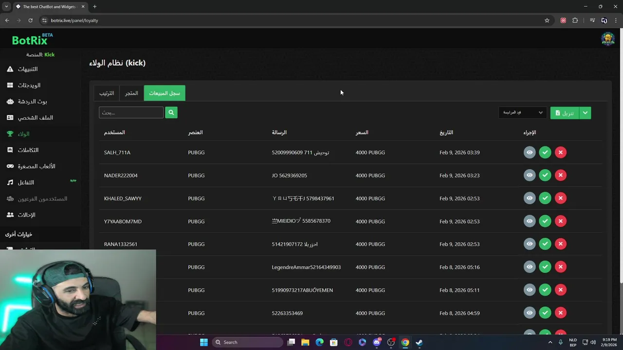
Task: Click the BotRix logo
Action: pyautogui.click(x=32, y=39)
